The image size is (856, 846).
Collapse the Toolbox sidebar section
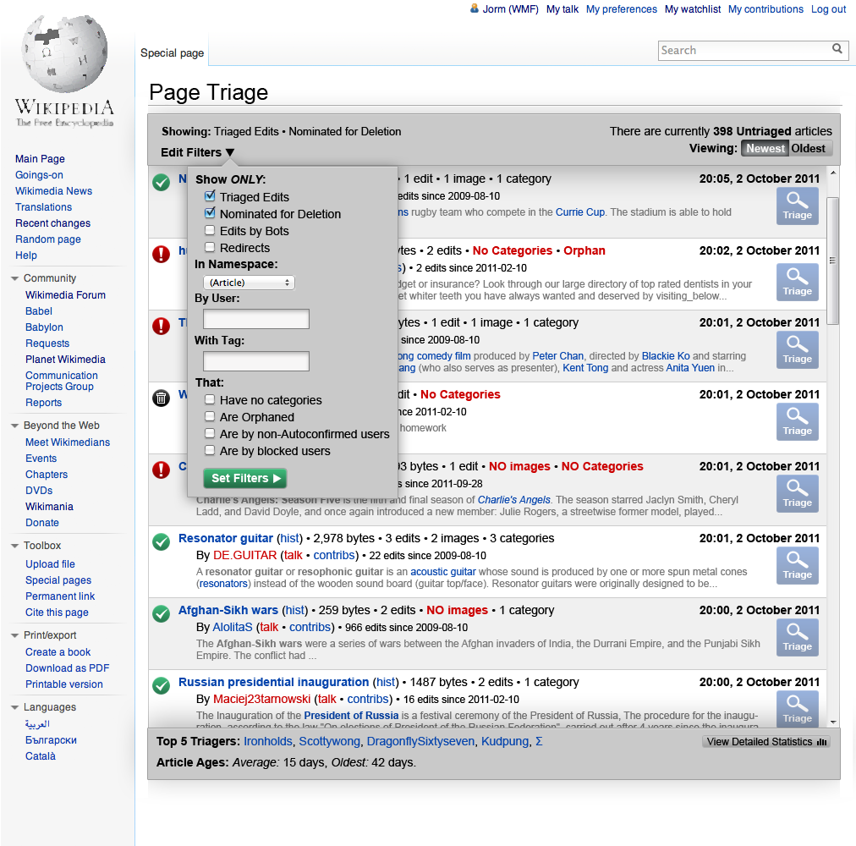tap(15, 546)
